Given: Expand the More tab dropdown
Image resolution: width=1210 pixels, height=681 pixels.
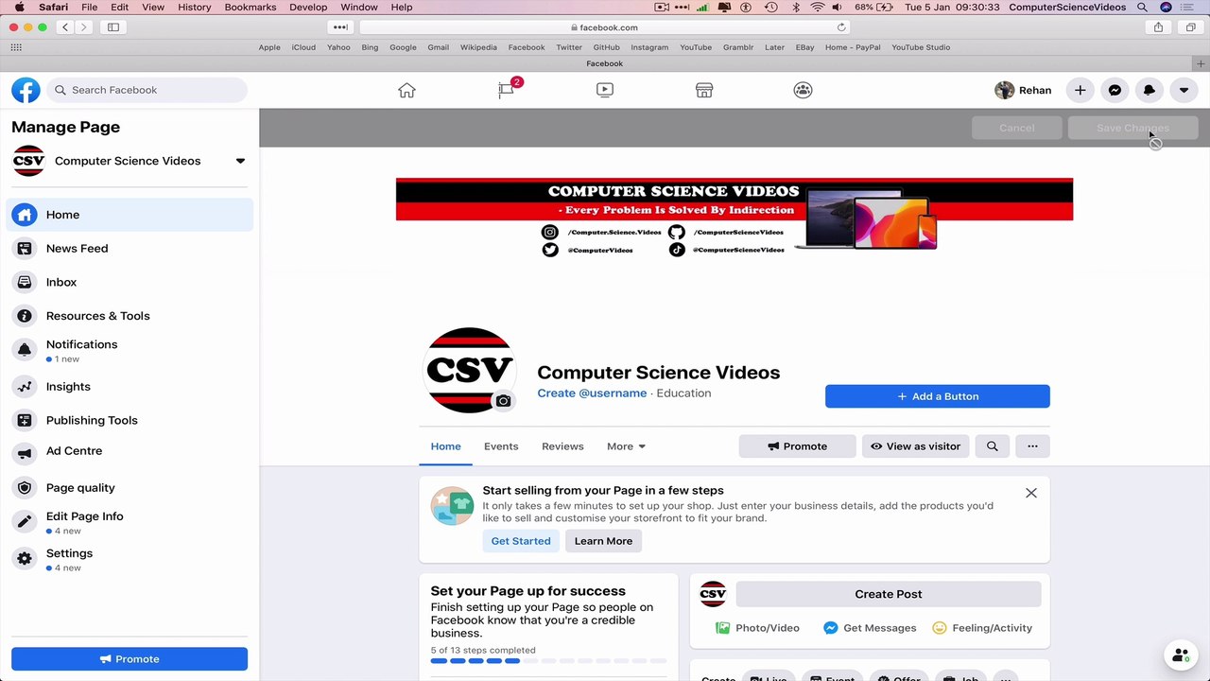Looking at the screenshot, I should 626,446.
